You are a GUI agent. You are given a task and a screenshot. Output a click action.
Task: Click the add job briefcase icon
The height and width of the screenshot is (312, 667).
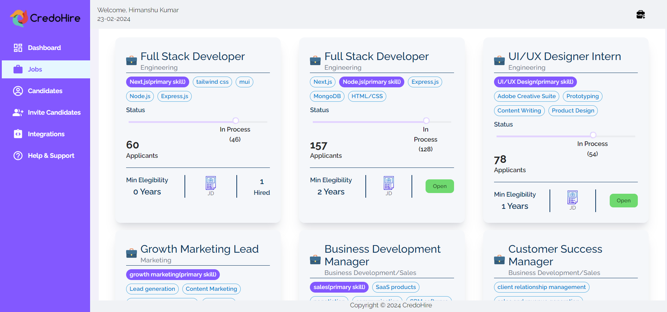pyautogui.click(x=640, y=14)
